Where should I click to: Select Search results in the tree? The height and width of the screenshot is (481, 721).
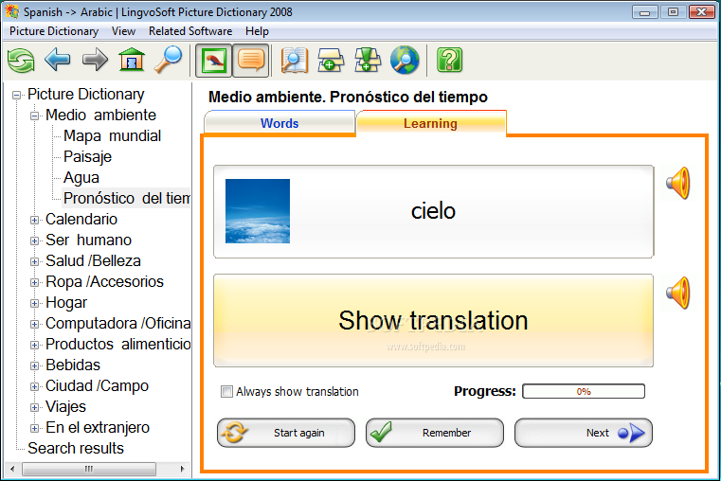coord(76,449)
